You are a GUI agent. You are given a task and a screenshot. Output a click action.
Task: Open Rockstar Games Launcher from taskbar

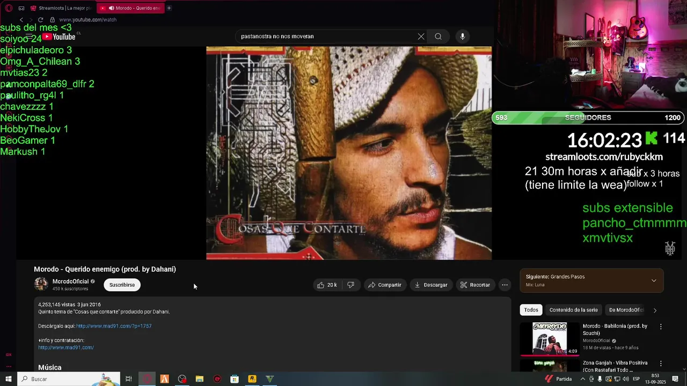252,379
